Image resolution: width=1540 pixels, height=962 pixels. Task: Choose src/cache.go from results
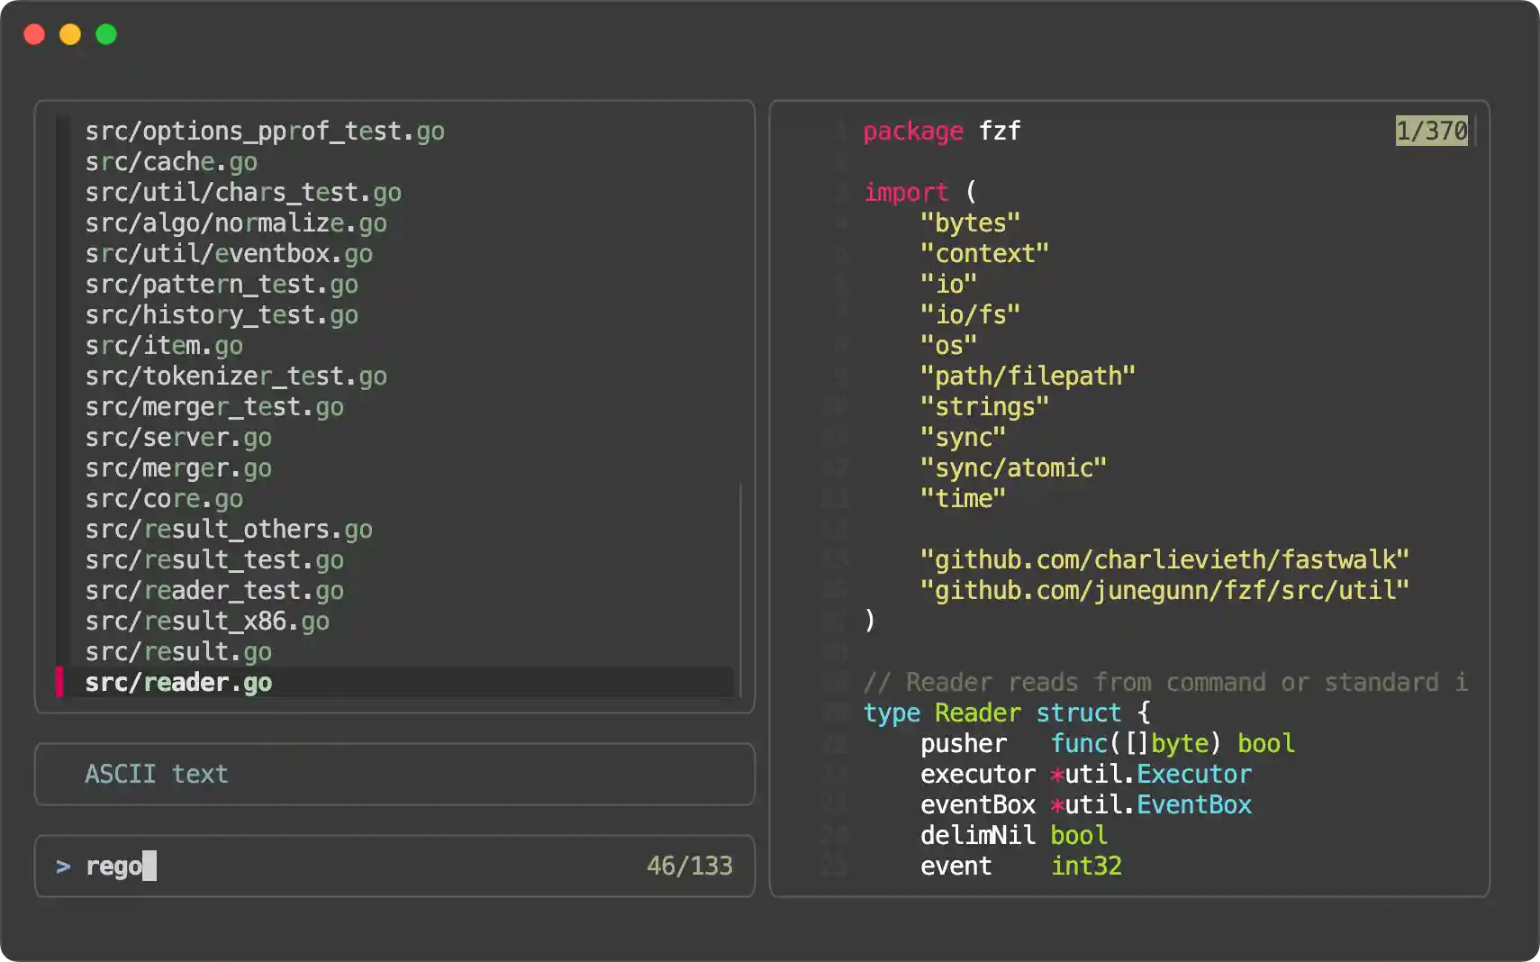pyautogui.click(x=171, y=162)
